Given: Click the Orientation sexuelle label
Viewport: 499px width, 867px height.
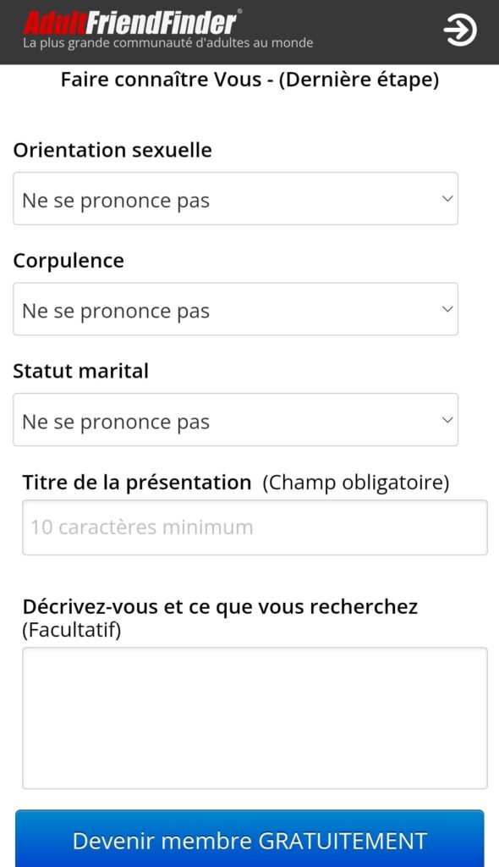Looking at the screenshot, I should pyautogui.click(x=112, y=151).
